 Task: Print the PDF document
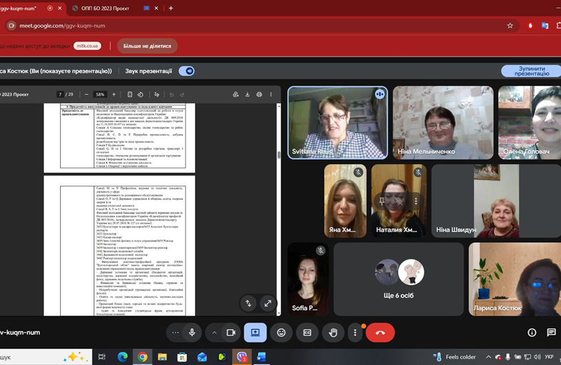tap(259, 95)
